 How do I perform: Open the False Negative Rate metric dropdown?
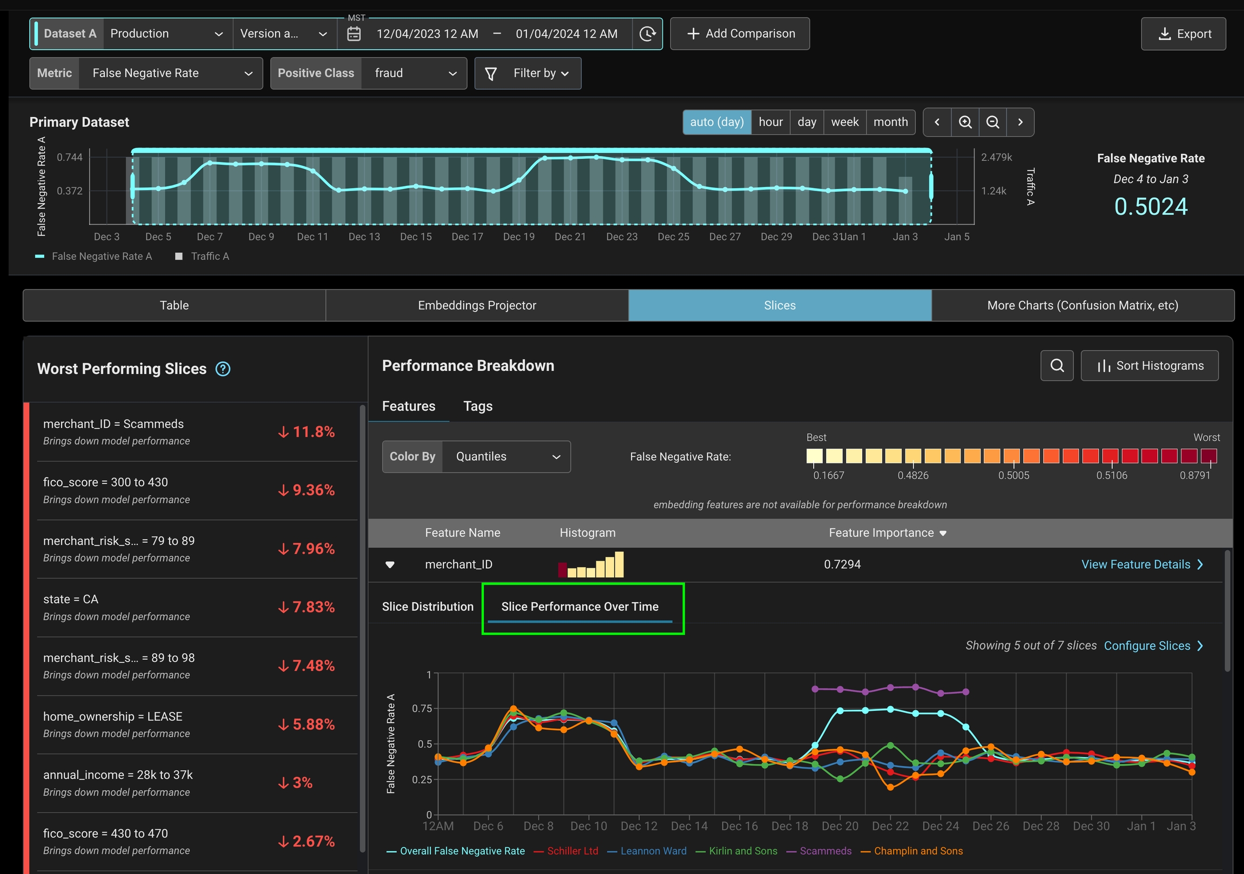point(171,73)
